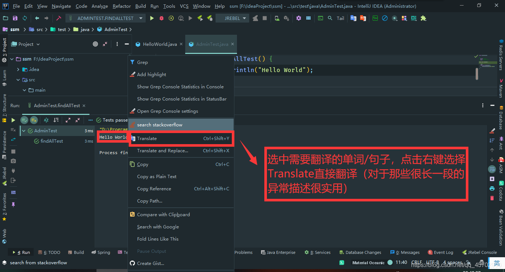Screen dimensions: 505x272
Task: Open the Spring tool window button
Action: (x=101, y=252)
